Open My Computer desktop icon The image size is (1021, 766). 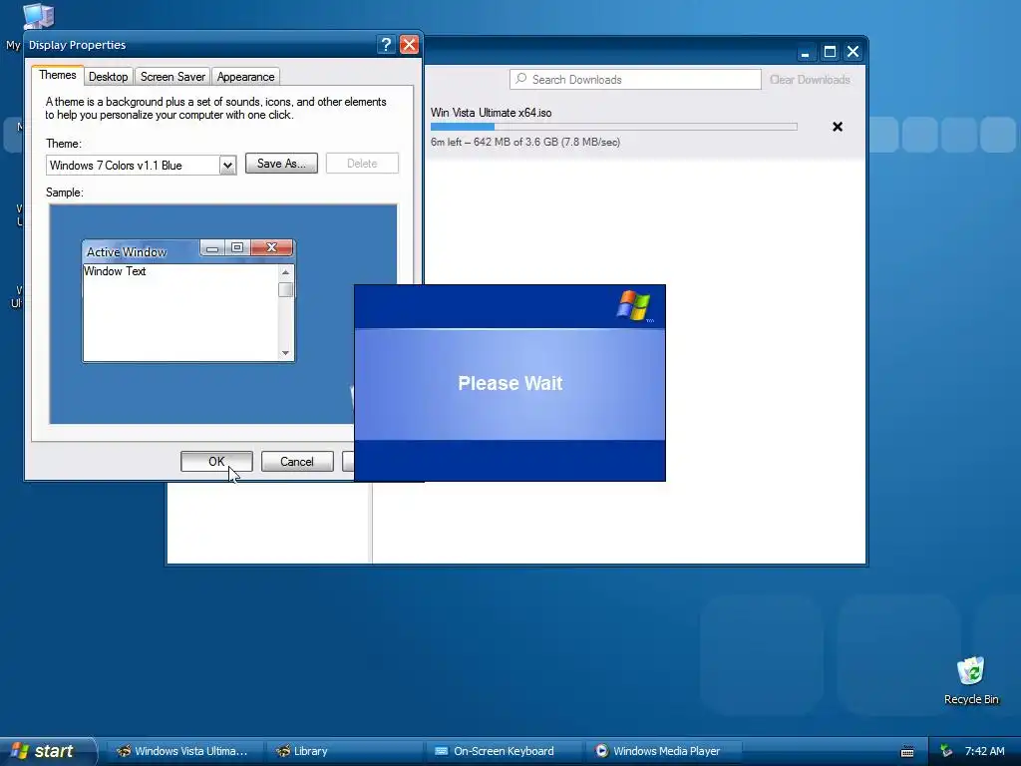pos(38,16)
